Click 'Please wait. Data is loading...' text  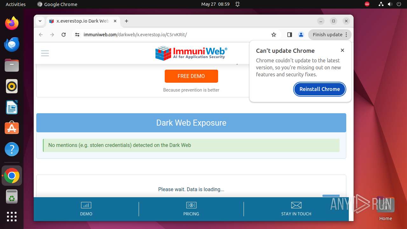[191, 189]
